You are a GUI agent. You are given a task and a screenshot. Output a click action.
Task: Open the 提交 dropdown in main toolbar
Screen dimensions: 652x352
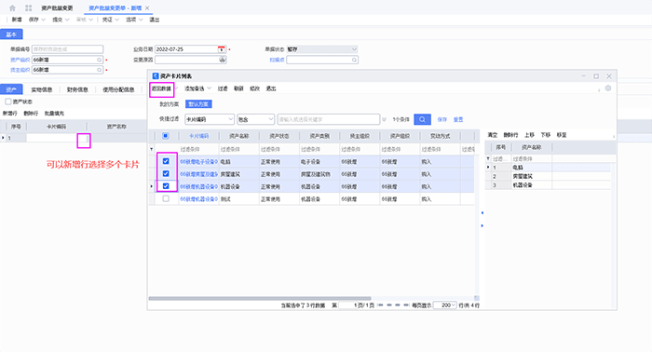point(66,20)
